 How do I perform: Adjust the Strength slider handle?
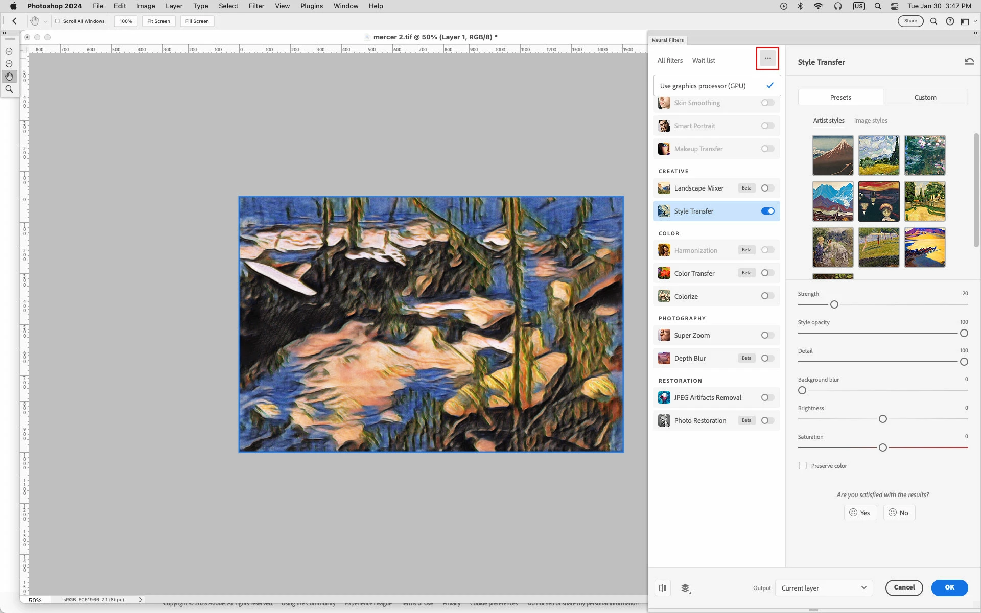834,304
